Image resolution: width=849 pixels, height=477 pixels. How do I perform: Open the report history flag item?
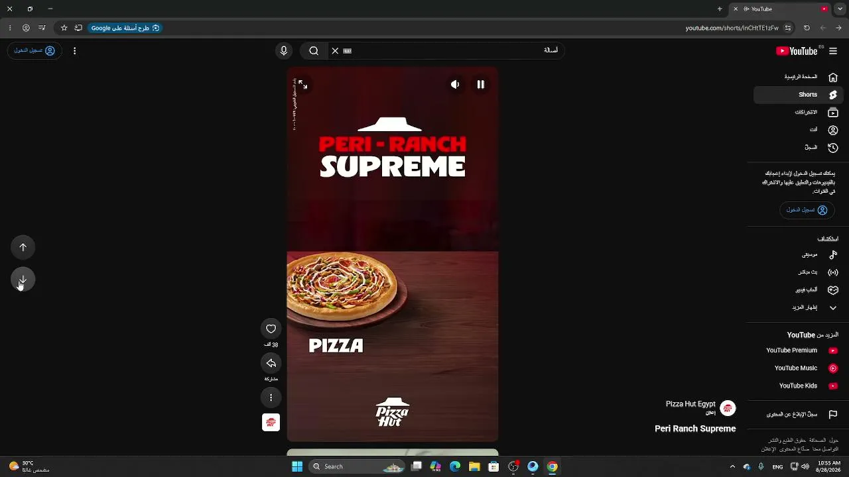tap(798, 415)
